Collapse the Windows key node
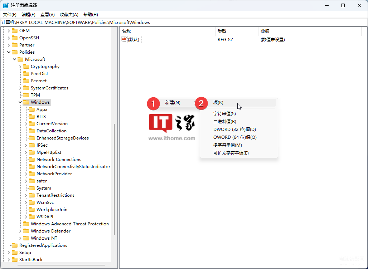The width and height of the screenshot is (368, 269). (x=20, y=102)
